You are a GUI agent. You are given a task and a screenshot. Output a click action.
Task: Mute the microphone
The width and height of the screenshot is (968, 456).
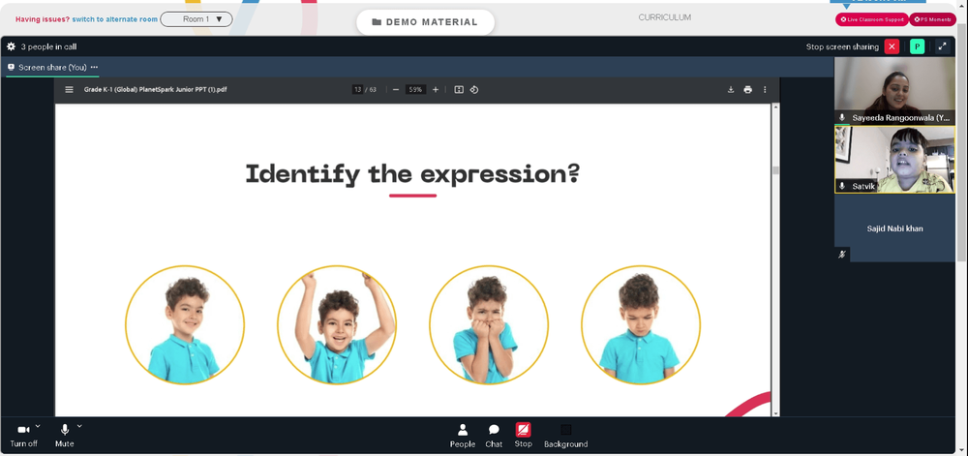(x=64, y=435)
